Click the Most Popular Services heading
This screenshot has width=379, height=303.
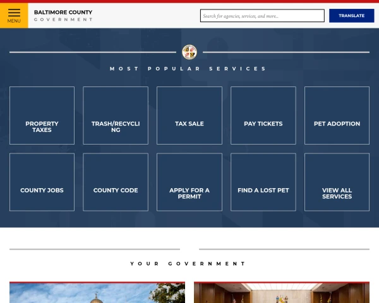(188, 69)
